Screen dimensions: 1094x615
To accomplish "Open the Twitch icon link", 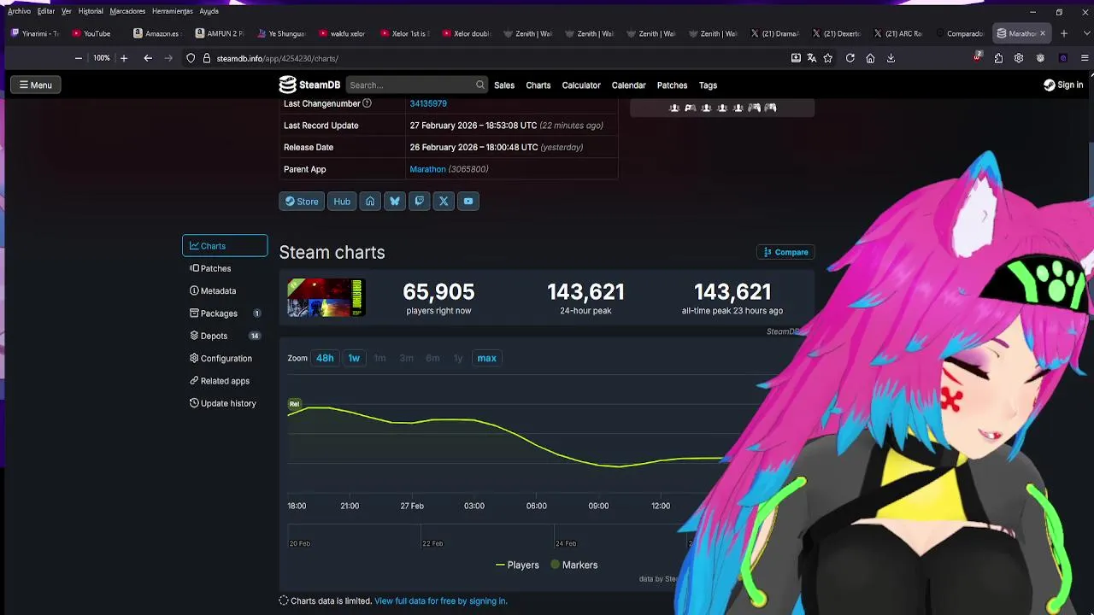I will (x=419, y=202).
